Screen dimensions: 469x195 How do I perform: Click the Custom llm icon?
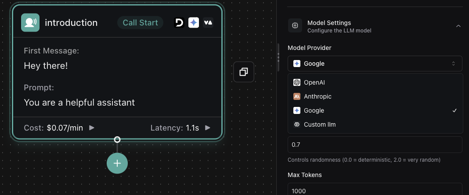297,124
